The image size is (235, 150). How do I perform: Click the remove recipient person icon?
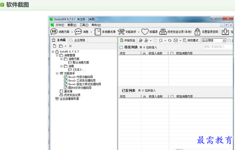click(146, 40)
